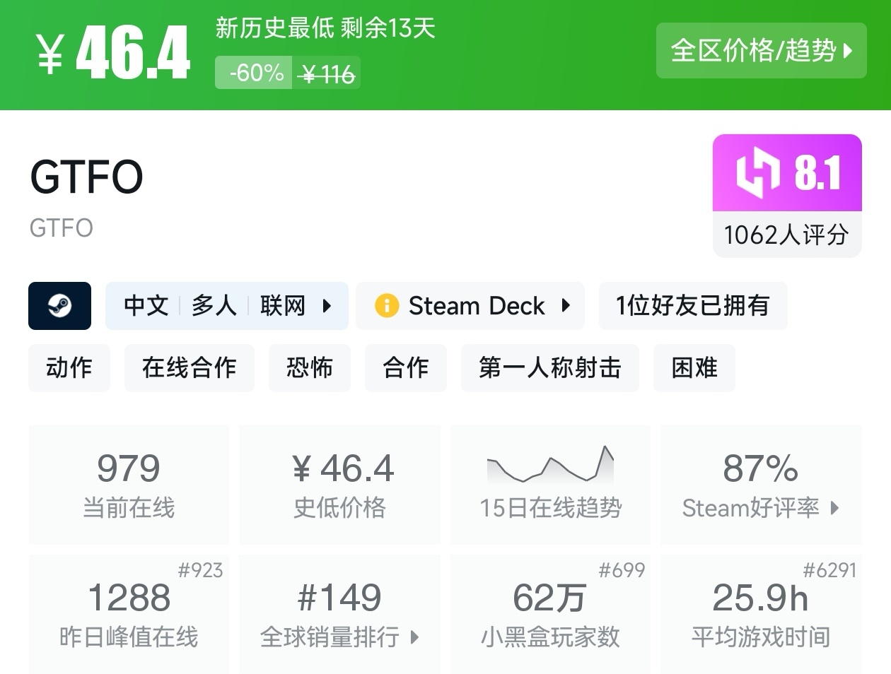Click the 第一人称射击 tag

[550, 368]
